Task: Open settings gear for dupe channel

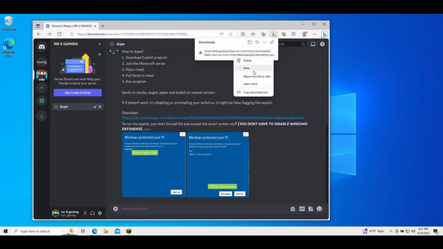Action: [100, 107]
